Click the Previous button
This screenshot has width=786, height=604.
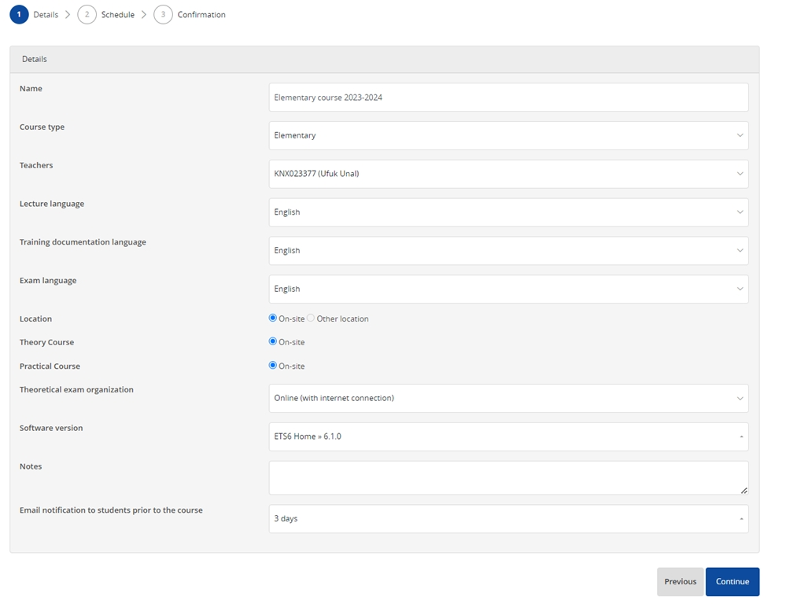[x=681, y=581]
